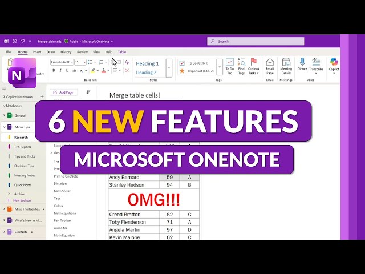Open Find Tags

click(241, 66)
